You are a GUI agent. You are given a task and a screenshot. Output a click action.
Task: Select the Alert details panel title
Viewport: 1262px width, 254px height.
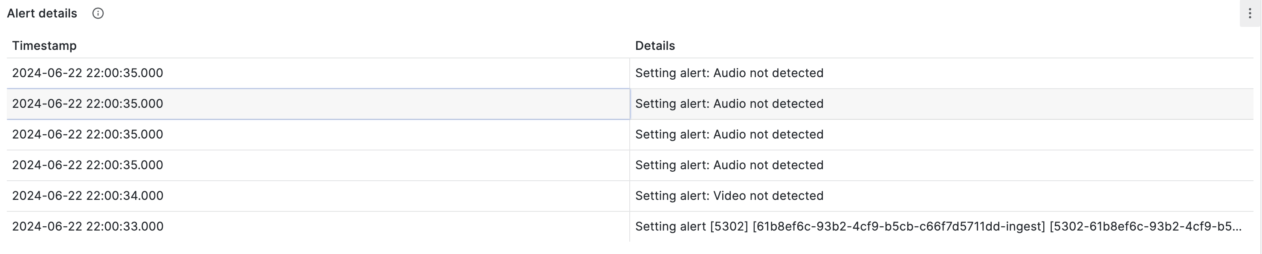pos(42,13)
